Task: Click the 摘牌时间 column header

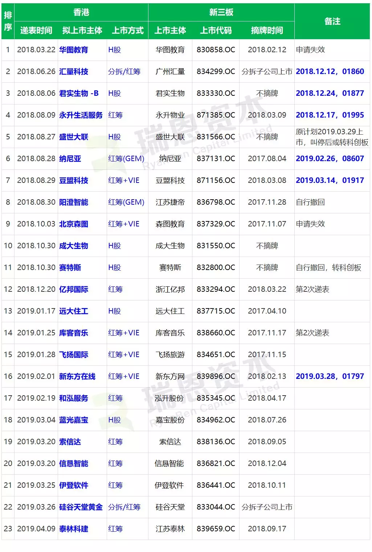Action: coord(267,30)
